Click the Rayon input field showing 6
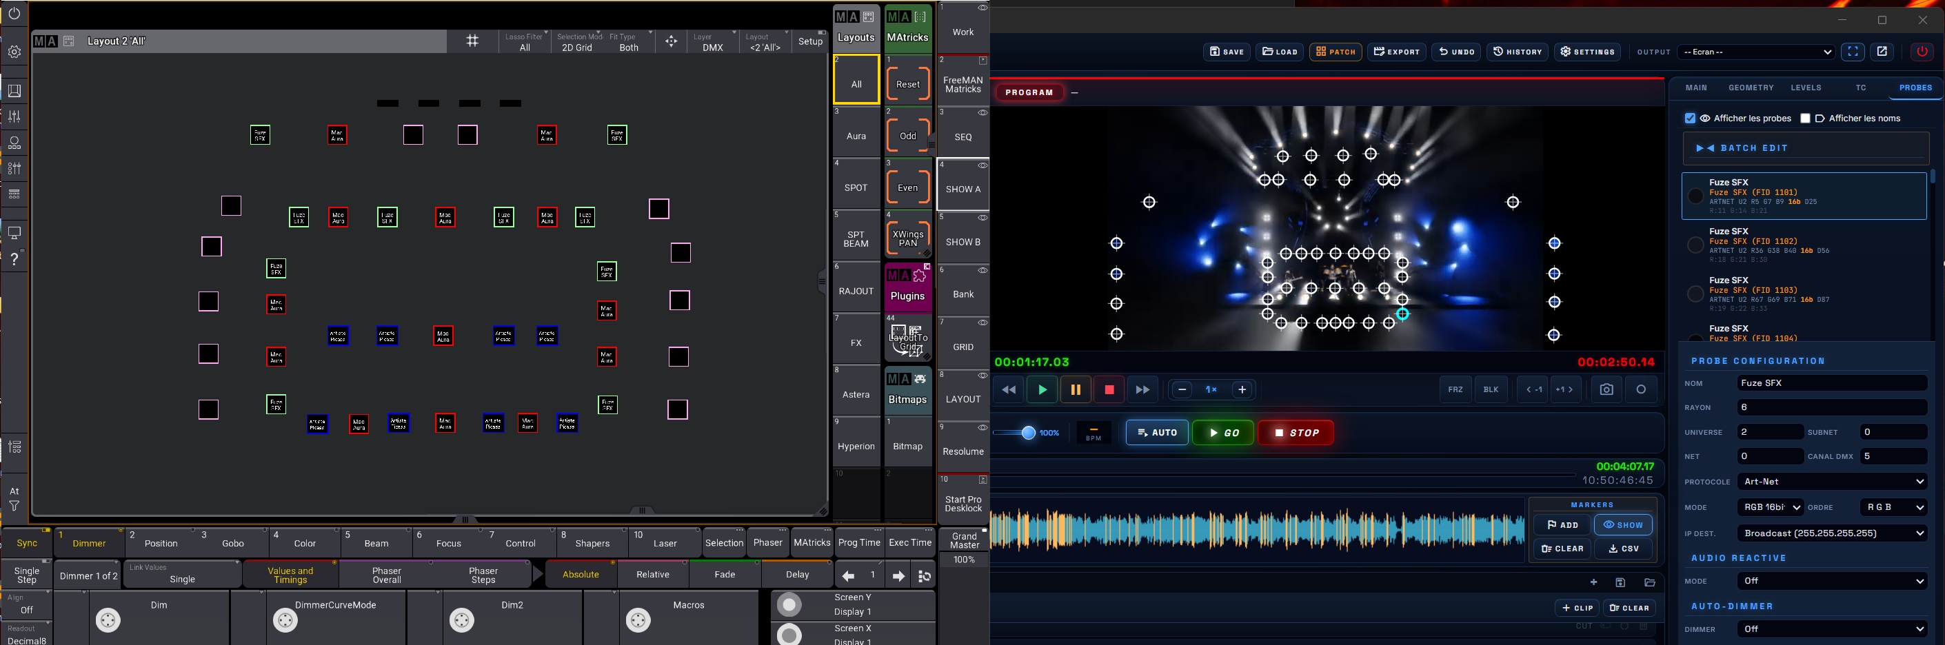Image resolution: width=1945 pixels, height=645 pixels. 1832,407
